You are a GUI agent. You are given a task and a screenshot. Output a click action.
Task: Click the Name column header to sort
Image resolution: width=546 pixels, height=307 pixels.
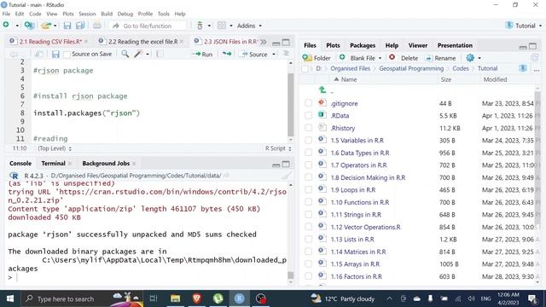(x=349, y=79)
